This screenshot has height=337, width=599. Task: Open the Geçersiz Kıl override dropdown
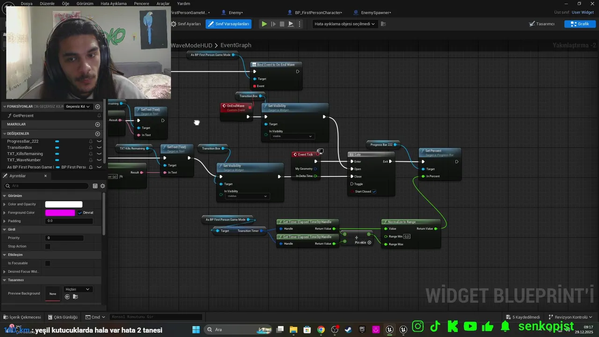(x=78, y=106)
